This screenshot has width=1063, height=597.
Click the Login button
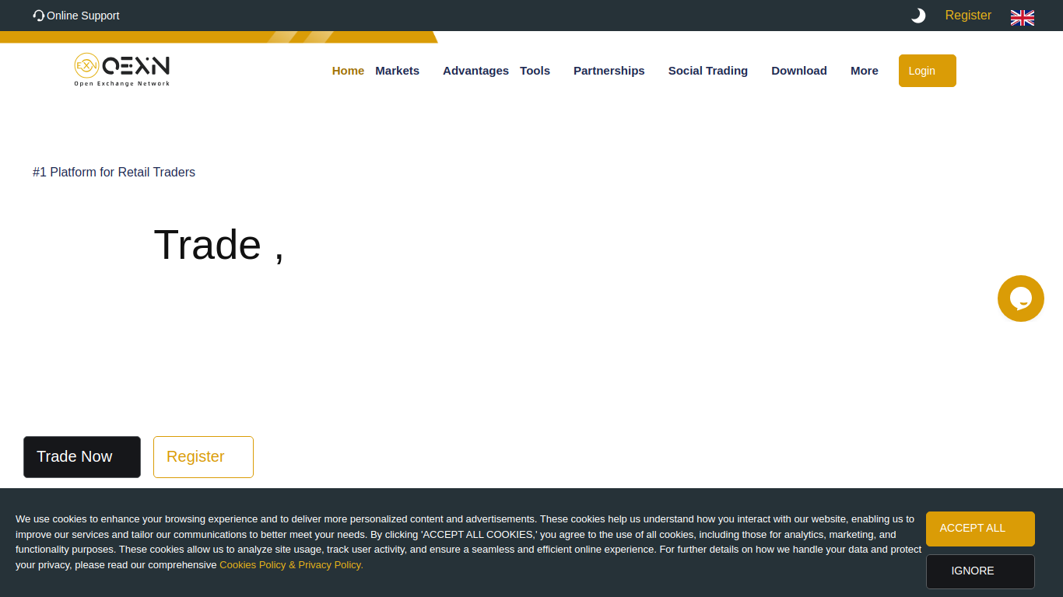928,71
